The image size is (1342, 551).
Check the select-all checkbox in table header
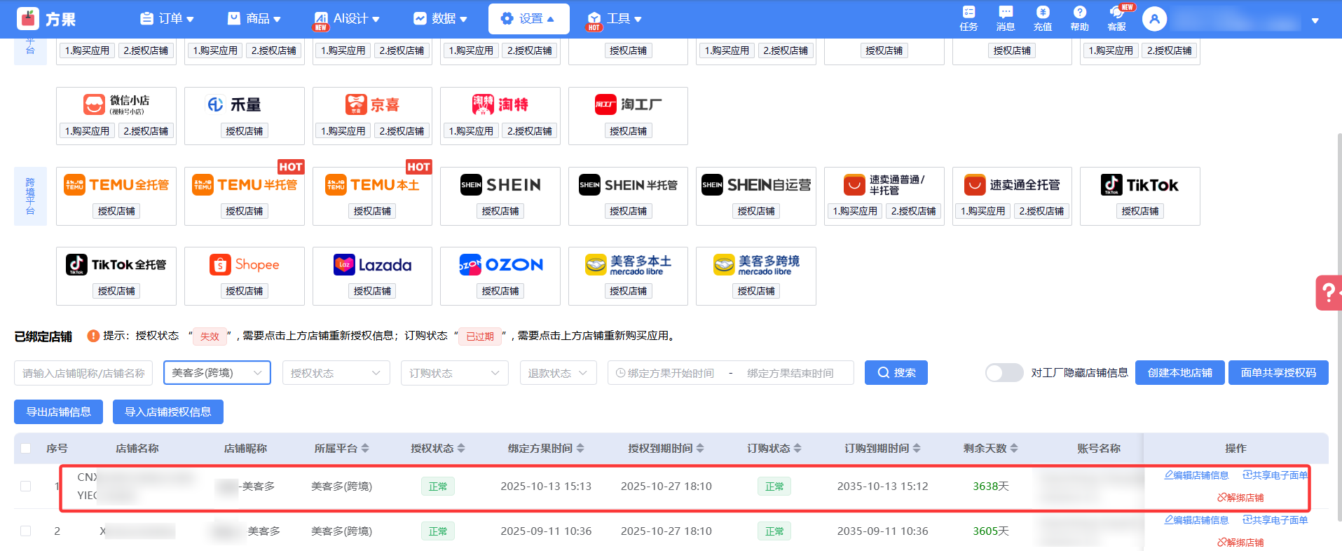click(x=26, y=449)
